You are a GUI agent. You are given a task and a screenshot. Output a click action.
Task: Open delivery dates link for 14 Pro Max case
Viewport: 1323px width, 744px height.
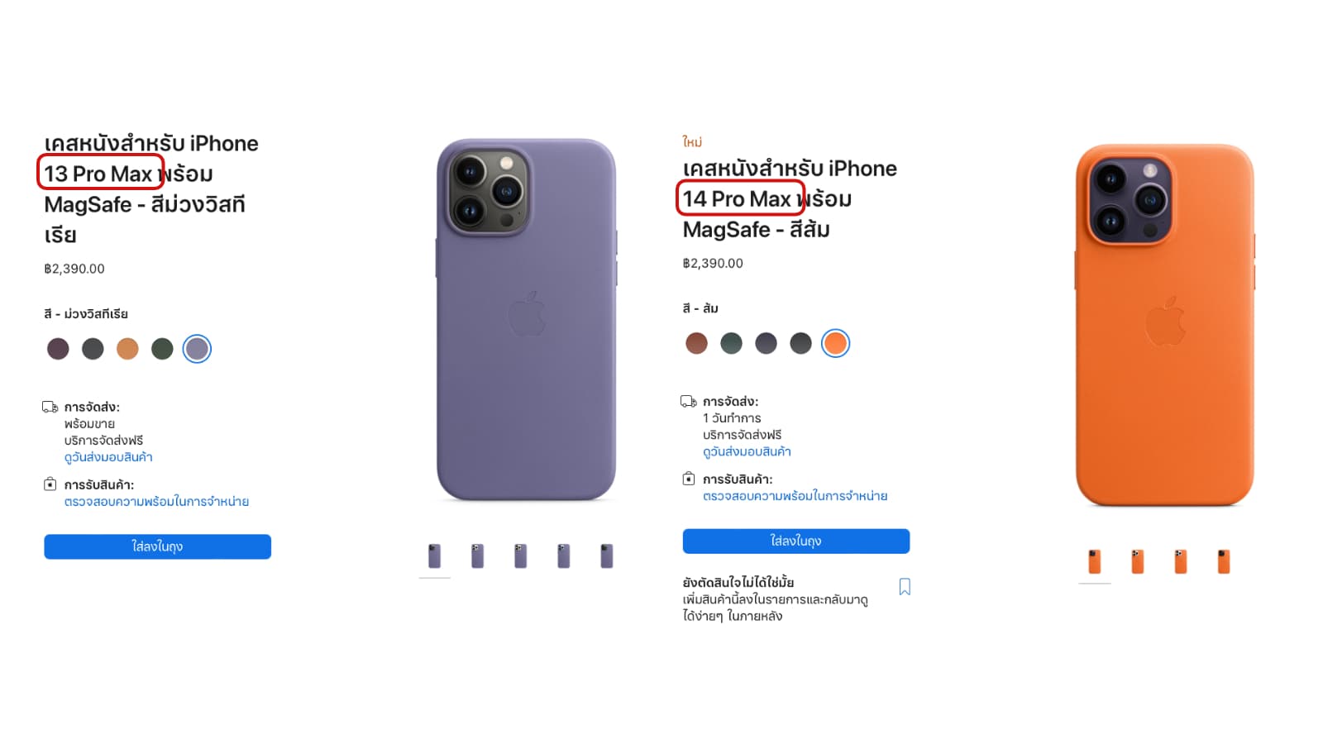point(747,451)
